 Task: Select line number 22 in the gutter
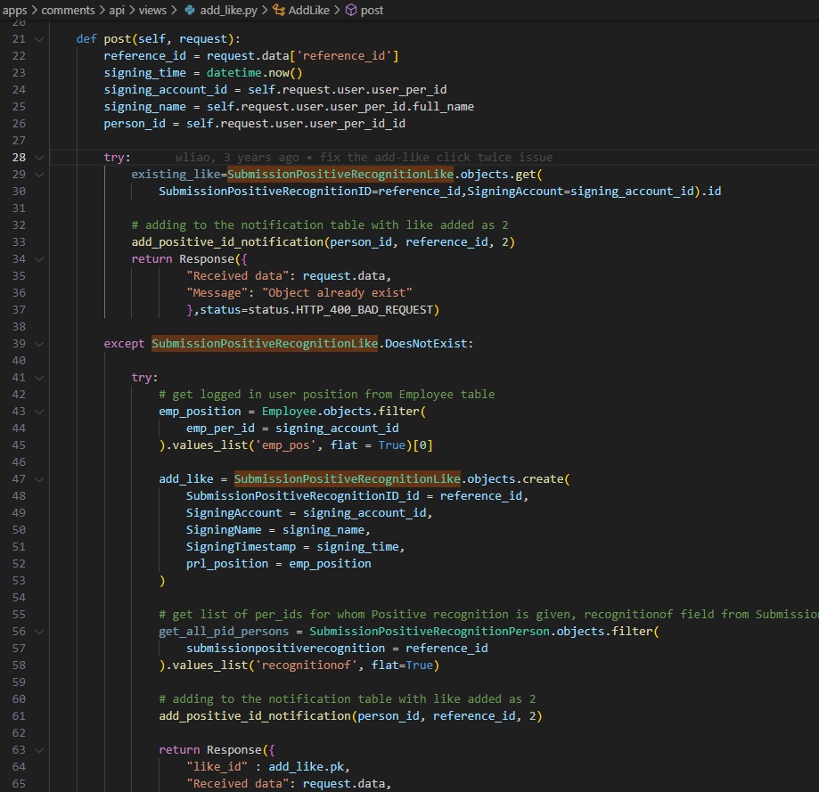point(19,56)
